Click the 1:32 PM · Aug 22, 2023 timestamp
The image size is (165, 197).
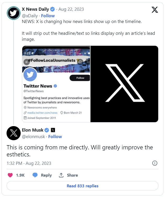(29, 163)
